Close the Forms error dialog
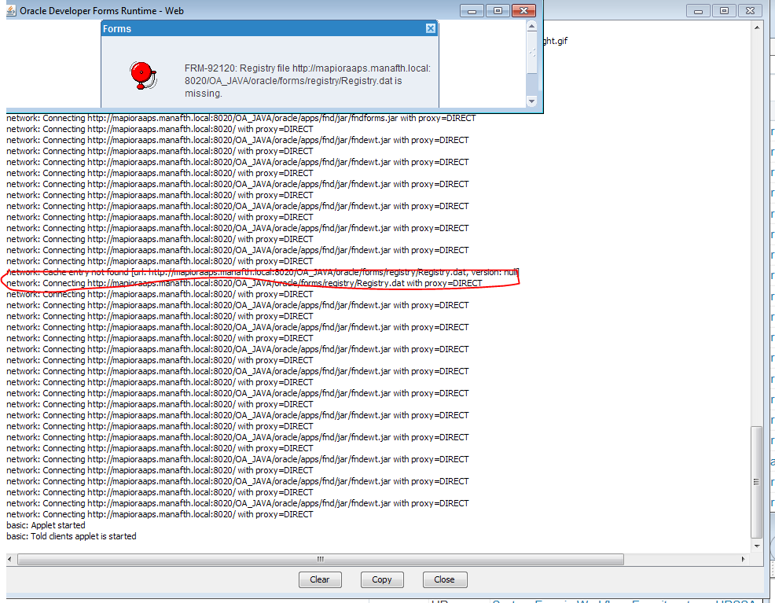This screenshot has height=603, width=775. pyautogui.click(x=430, y=28)
